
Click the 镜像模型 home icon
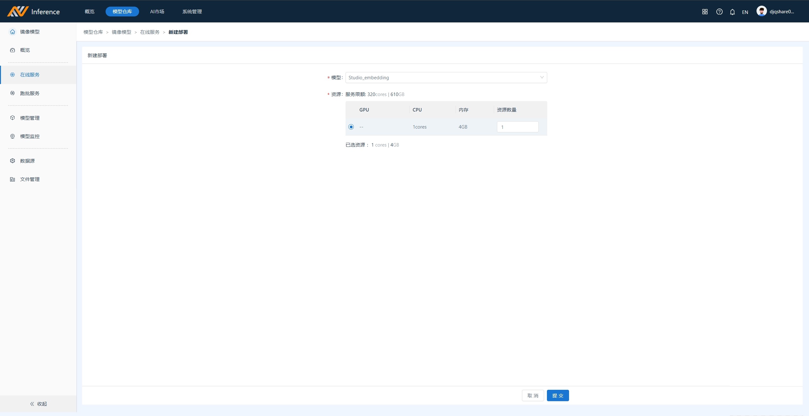(12, 32)
